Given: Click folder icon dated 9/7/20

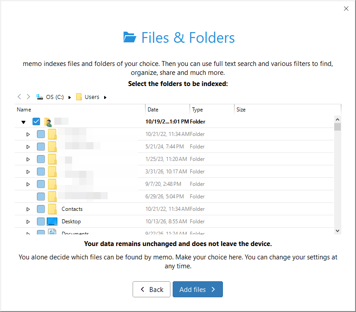Looking at the screenshot, I should point(52,184).
